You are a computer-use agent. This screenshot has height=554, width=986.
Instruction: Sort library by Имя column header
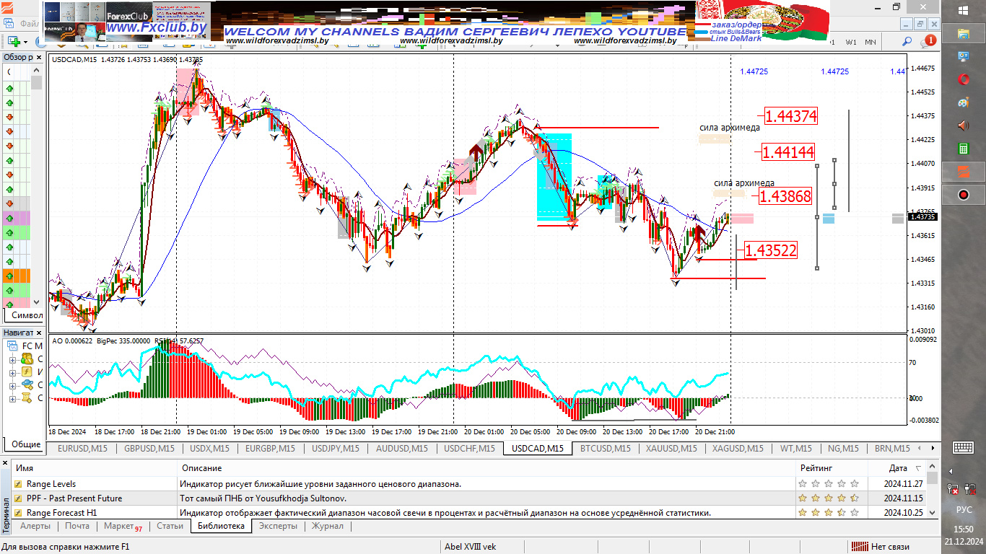tap(95, 468)
